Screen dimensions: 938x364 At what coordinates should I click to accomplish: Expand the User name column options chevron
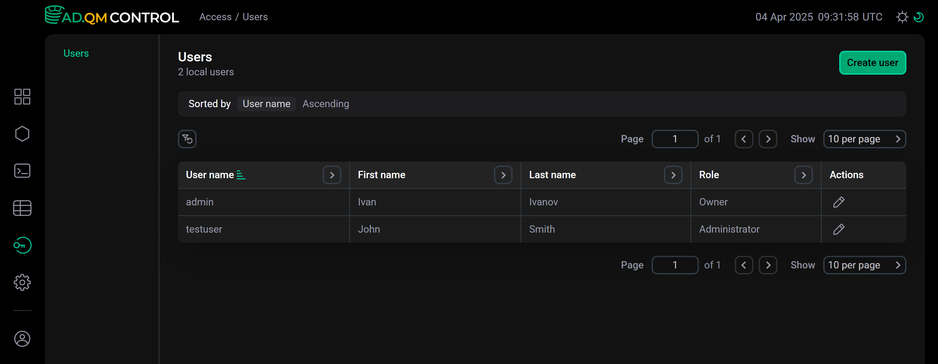point(332,175)
